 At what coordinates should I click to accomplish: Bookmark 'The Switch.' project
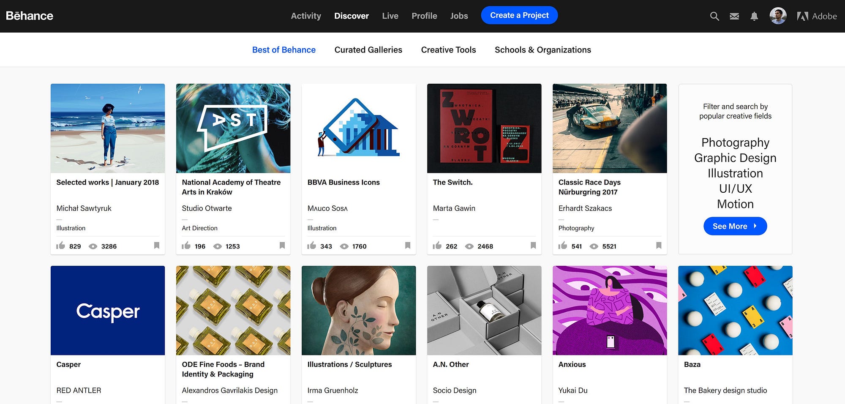[533, 246]
